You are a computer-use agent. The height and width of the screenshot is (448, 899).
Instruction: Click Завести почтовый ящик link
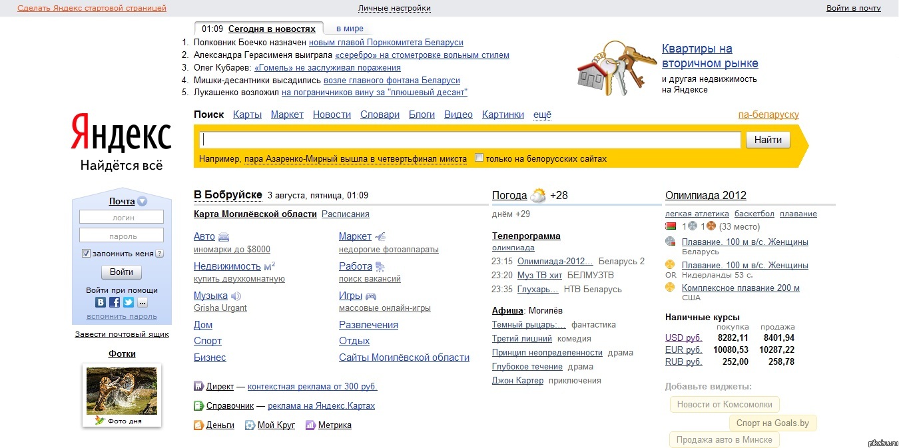coord(122,334)
